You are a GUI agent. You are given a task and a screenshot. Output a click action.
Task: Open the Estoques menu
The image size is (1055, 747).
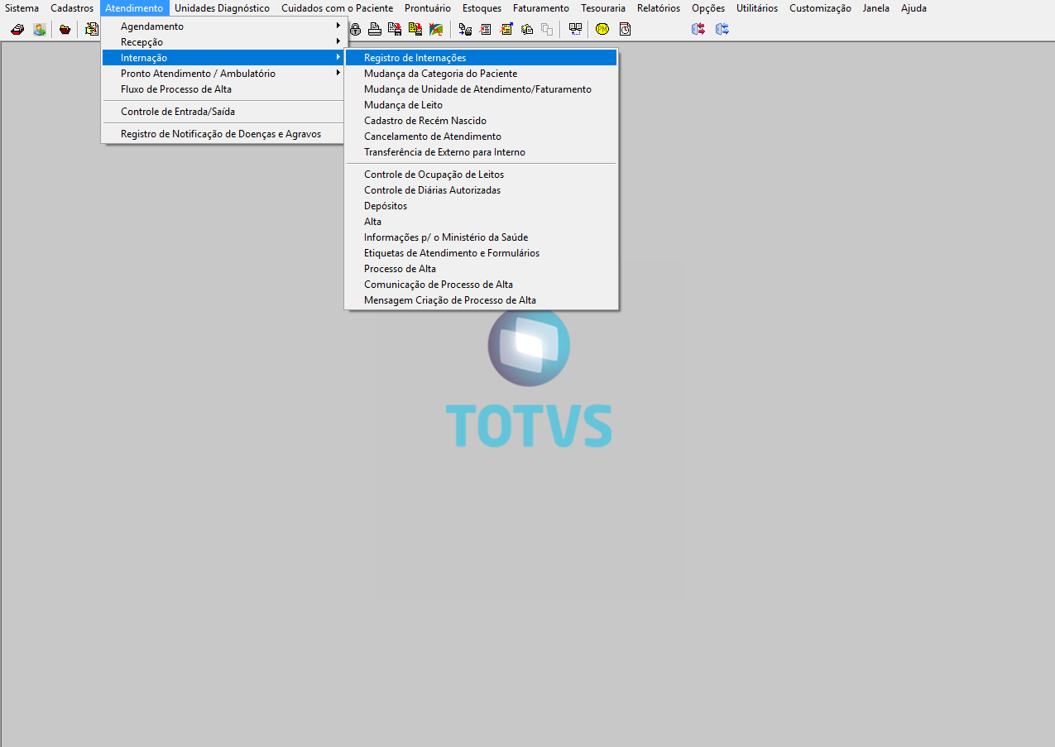coord(482,8)
